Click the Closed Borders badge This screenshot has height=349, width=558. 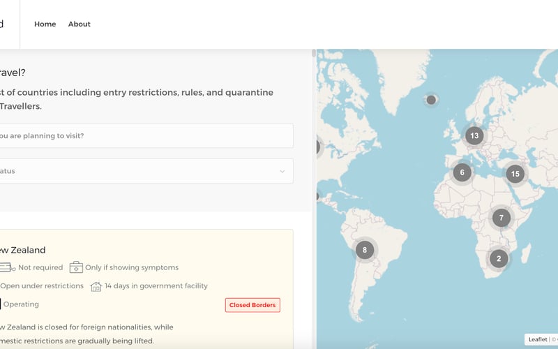pos(252,305)
